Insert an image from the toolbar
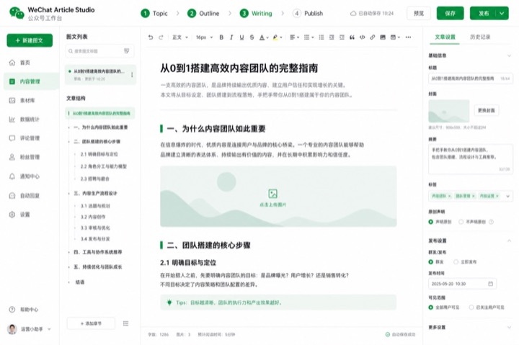Screen dimensions: 519x345 point(383,37)
